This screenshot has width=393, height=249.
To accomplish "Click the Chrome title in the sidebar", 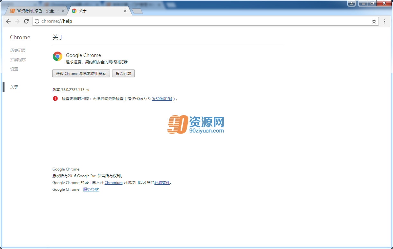I will (20, 37).
